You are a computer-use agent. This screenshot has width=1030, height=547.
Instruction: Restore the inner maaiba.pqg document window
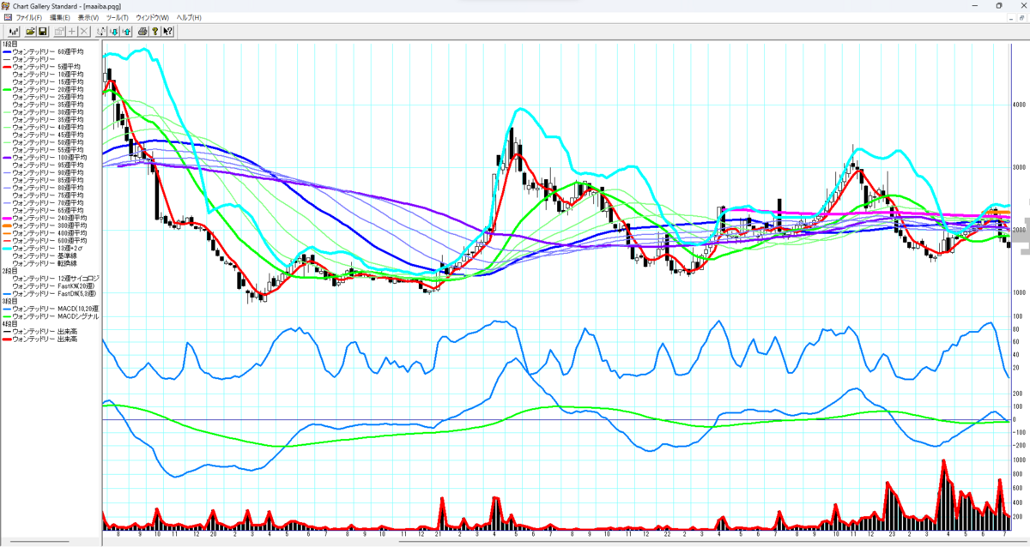(1021, 18)
